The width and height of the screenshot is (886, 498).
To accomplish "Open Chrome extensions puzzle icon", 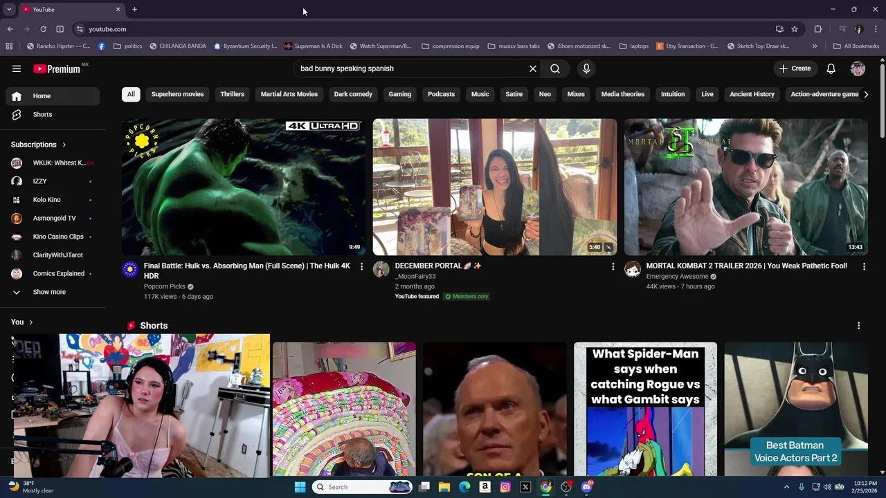I will [x=818, y=29].
